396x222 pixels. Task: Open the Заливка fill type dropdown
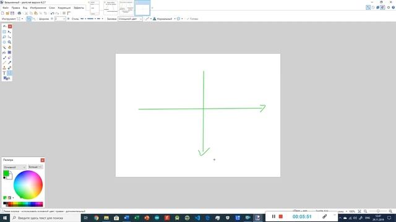pos(130,19)
